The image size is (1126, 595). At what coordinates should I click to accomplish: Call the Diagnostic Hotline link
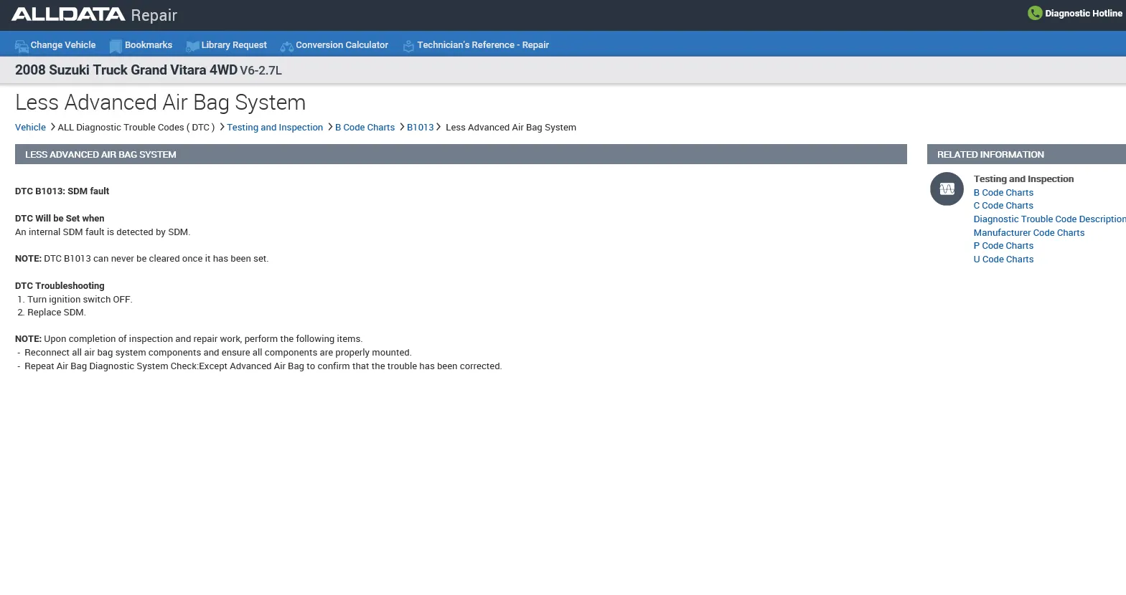point(1084,14)
